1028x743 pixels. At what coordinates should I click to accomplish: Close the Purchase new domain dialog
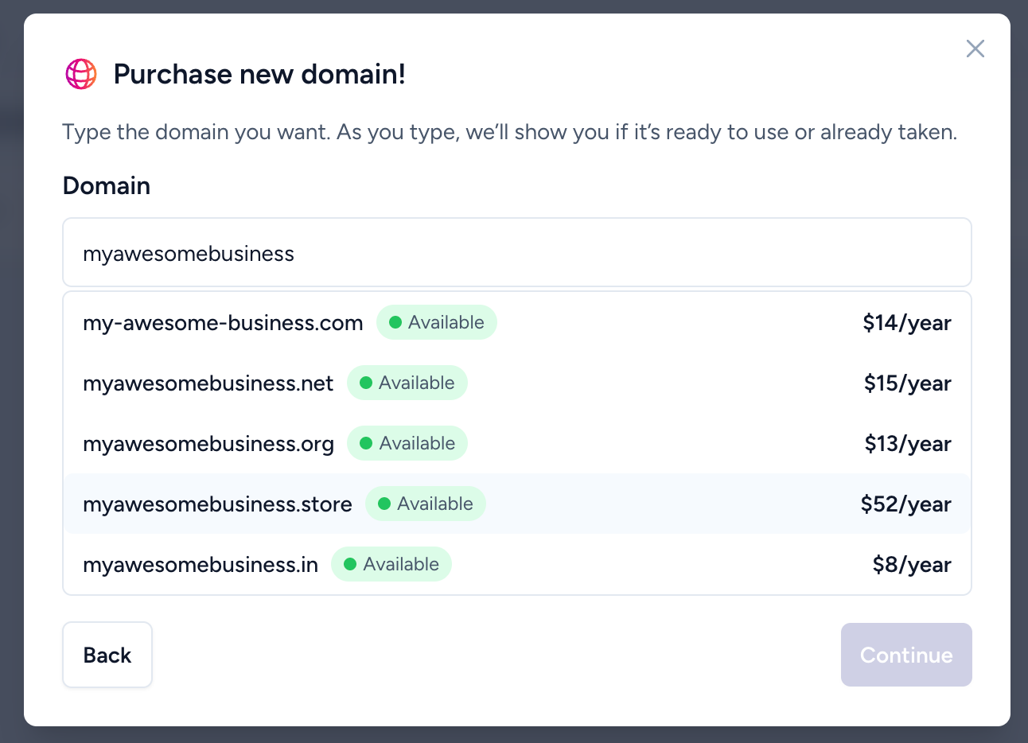[x=975, y=49]
